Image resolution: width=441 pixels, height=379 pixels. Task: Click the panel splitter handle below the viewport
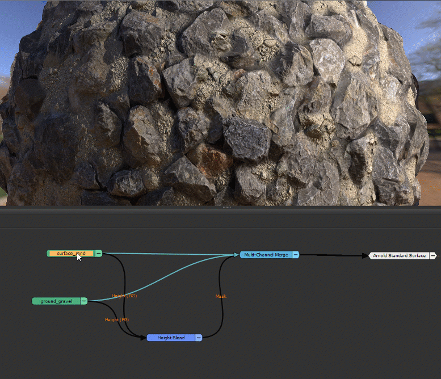point(226,208)
